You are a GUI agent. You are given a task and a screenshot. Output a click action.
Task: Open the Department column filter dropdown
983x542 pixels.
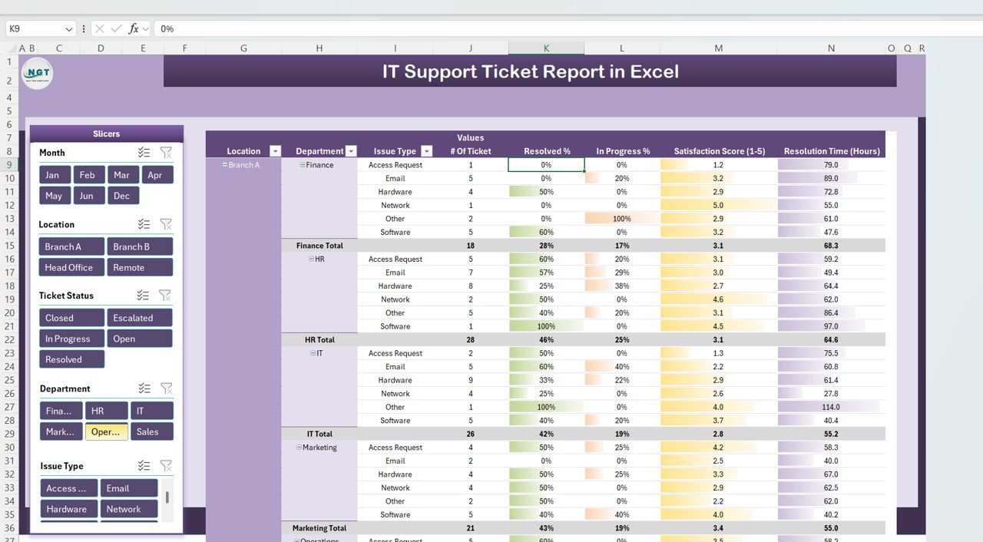(x=351, y=151)
